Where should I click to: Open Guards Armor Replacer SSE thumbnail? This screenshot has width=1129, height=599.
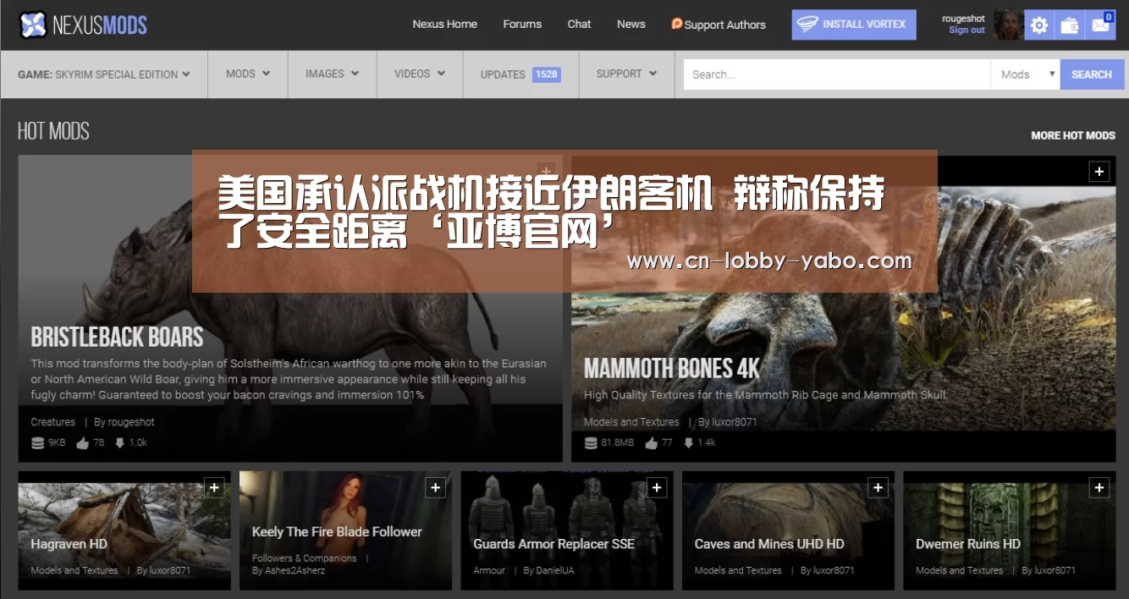click(x=567, y=530)
